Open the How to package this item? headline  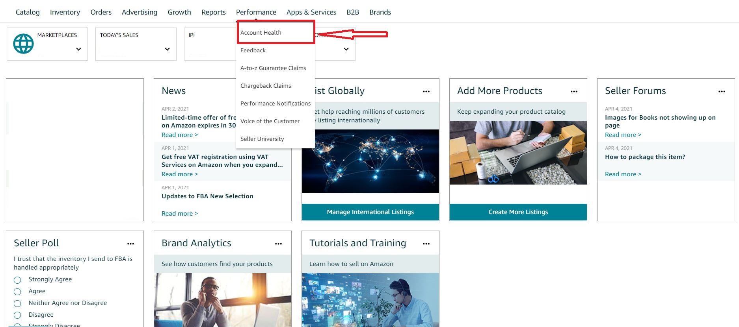tap(645, 157)
